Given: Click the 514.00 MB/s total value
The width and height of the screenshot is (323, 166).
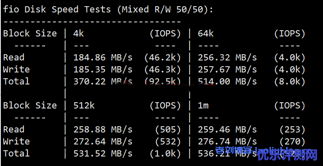Looking at the screenshot, I should click(227, 82).
